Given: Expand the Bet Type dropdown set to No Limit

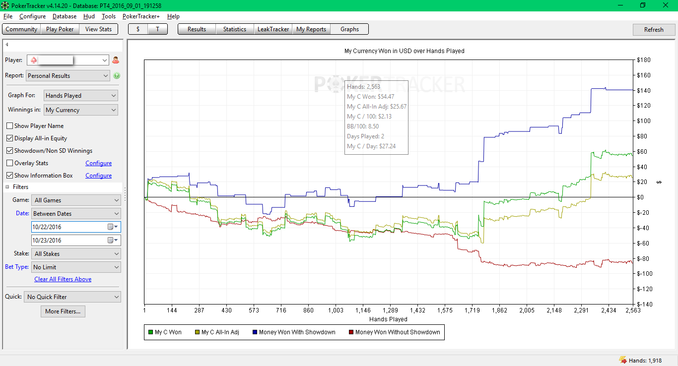Looking at the screenshot, I should pos(76,267).
